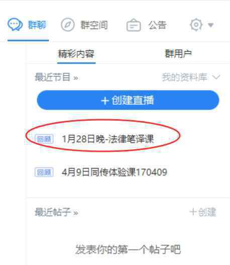Click the 回顾 badge for 4月9日 lesson

point(44,172)
